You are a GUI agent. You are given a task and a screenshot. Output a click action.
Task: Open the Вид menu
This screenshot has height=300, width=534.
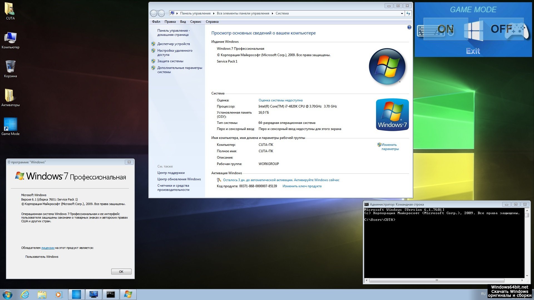pos(183,22)
